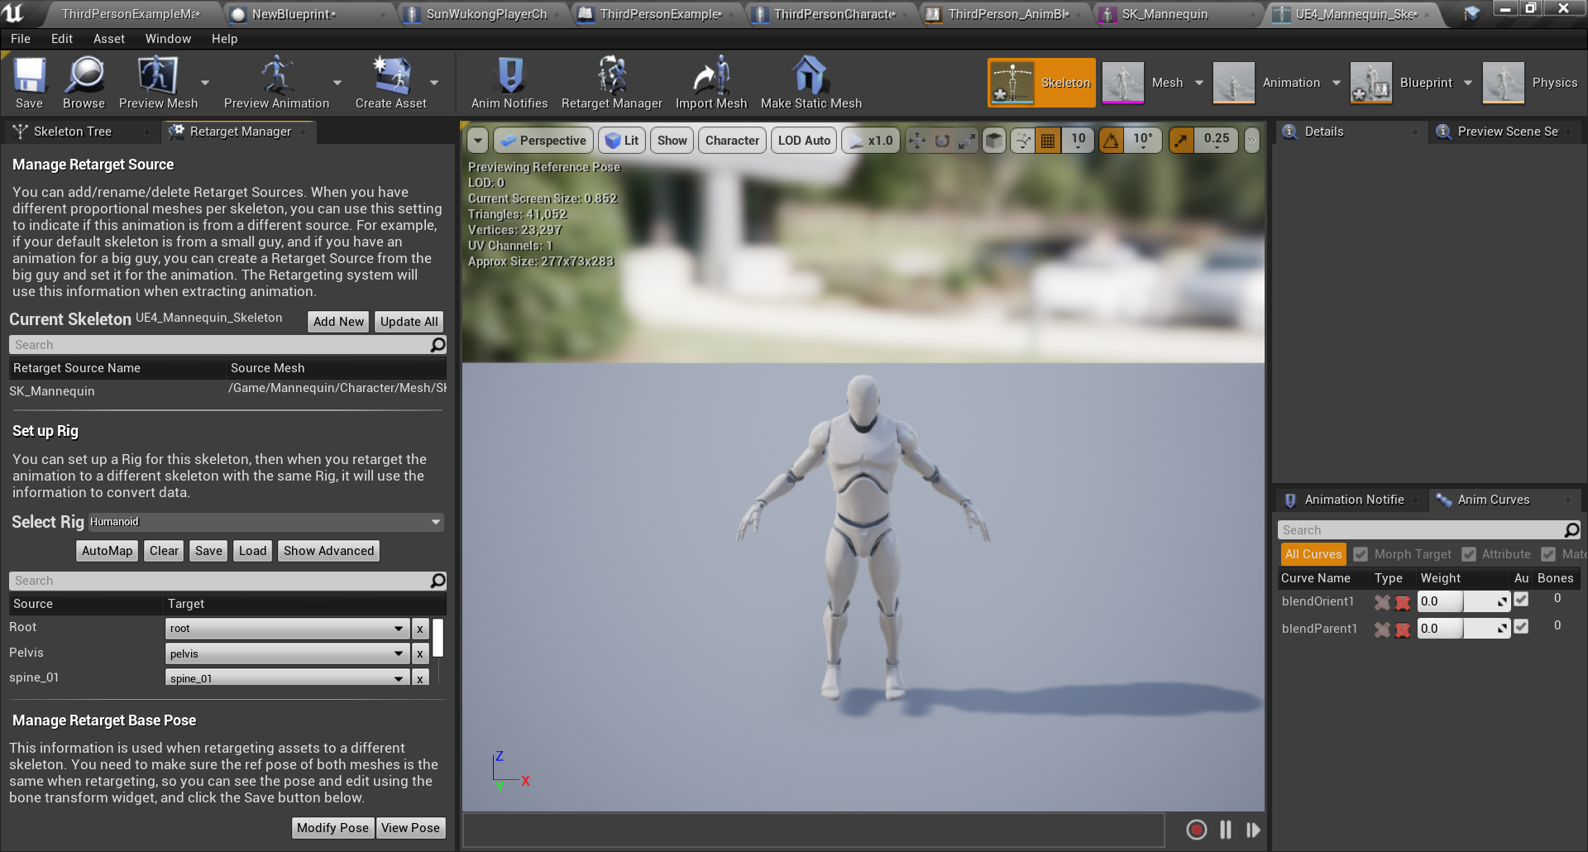Open the Select Rig Humanoid dropdown

pyautogui.click(x=265, y=522)
